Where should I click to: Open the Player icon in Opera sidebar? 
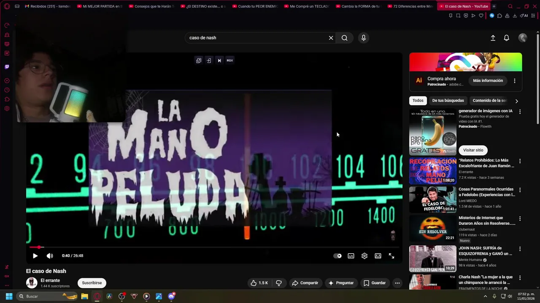click(7, 81)
